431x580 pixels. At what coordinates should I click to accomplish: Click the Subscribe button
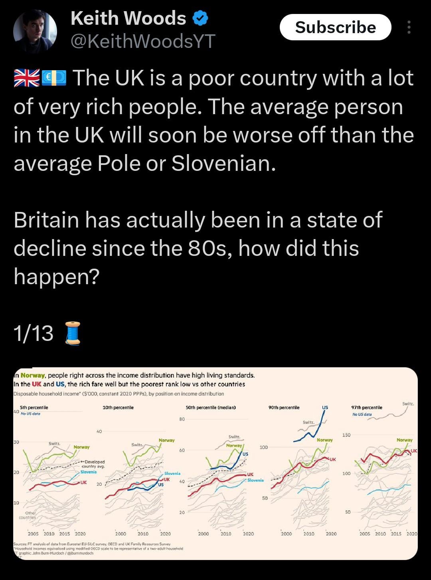point(335,27)
